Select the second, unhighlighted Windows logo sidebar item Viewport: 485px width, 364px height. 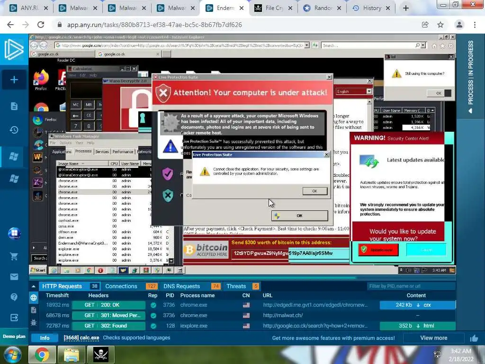[14, 179]
